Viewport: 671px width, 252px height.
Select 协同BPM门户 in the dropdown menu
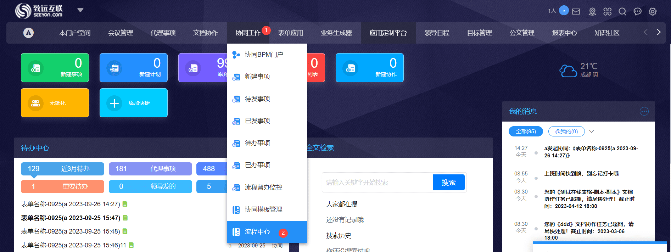point(267,55)
